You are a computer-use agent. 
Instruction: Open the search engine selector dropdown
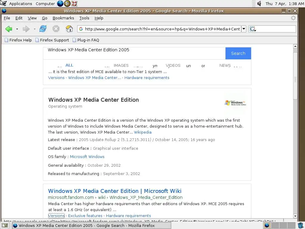253,29
